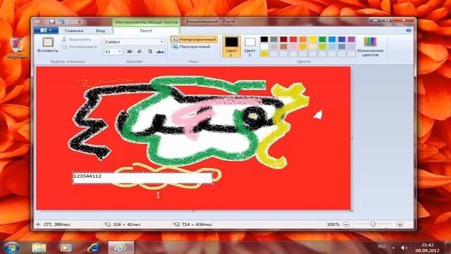Click inside the text box containing 123544112
The image size is (451, 254).
coord(142,178)
